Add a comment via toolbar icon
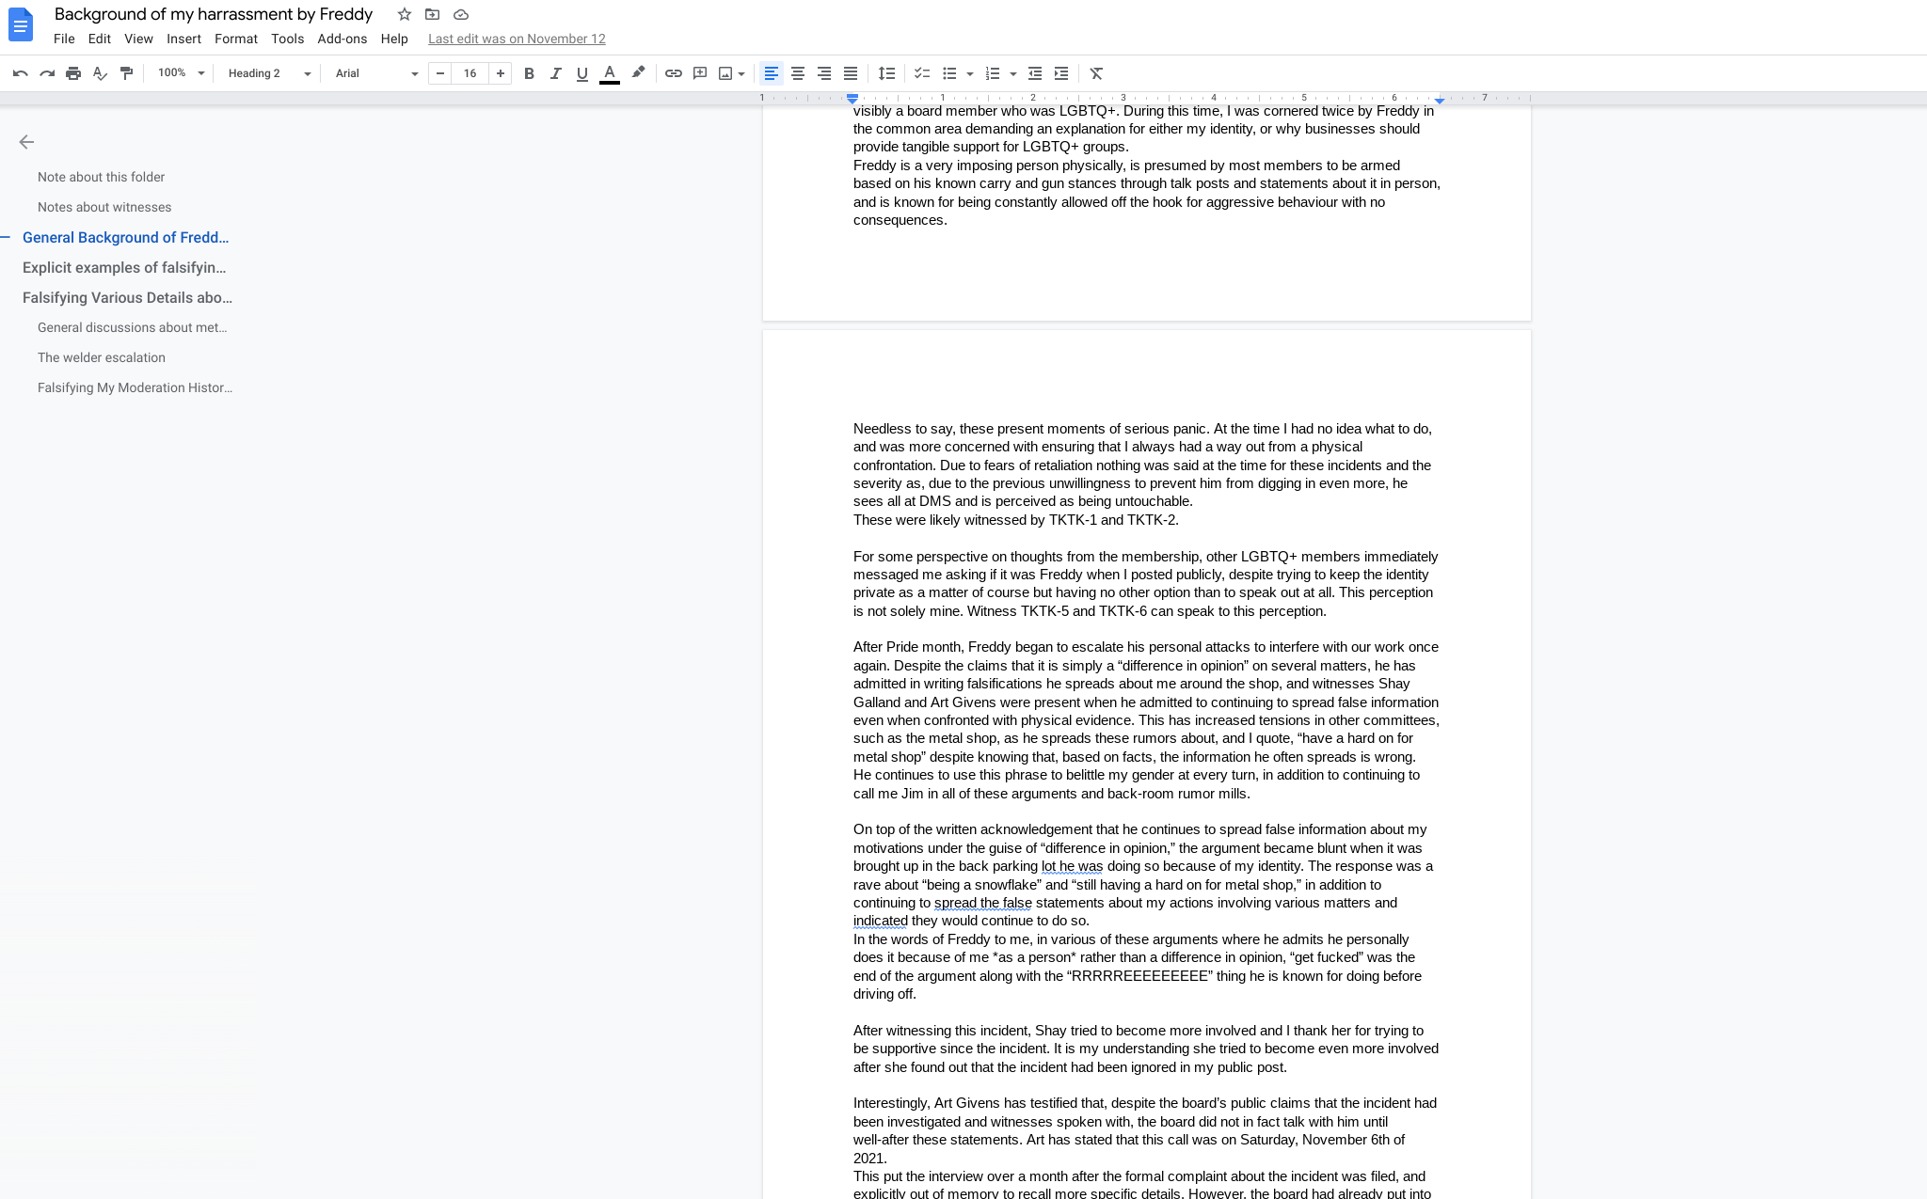1927x1199 pixels. point(699,73)
